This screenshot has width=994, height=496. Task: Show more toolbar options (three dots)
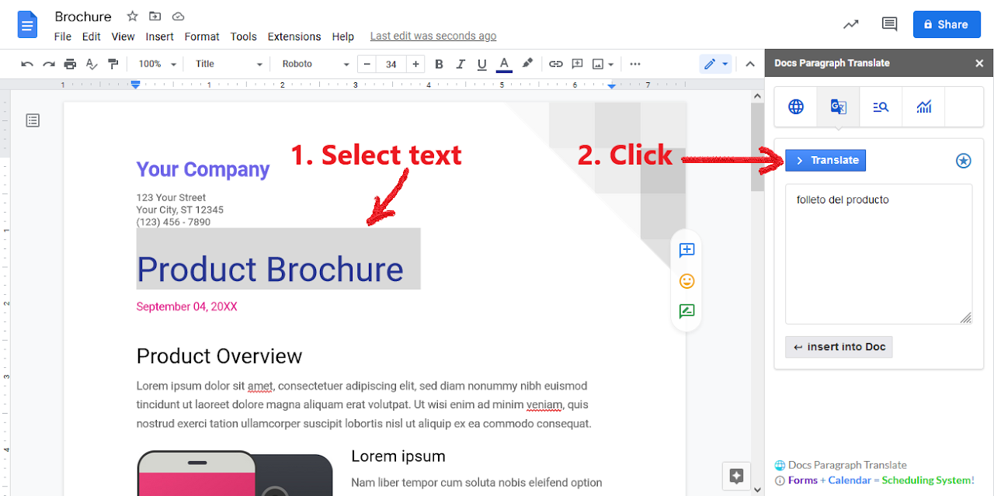pos(635,64)
